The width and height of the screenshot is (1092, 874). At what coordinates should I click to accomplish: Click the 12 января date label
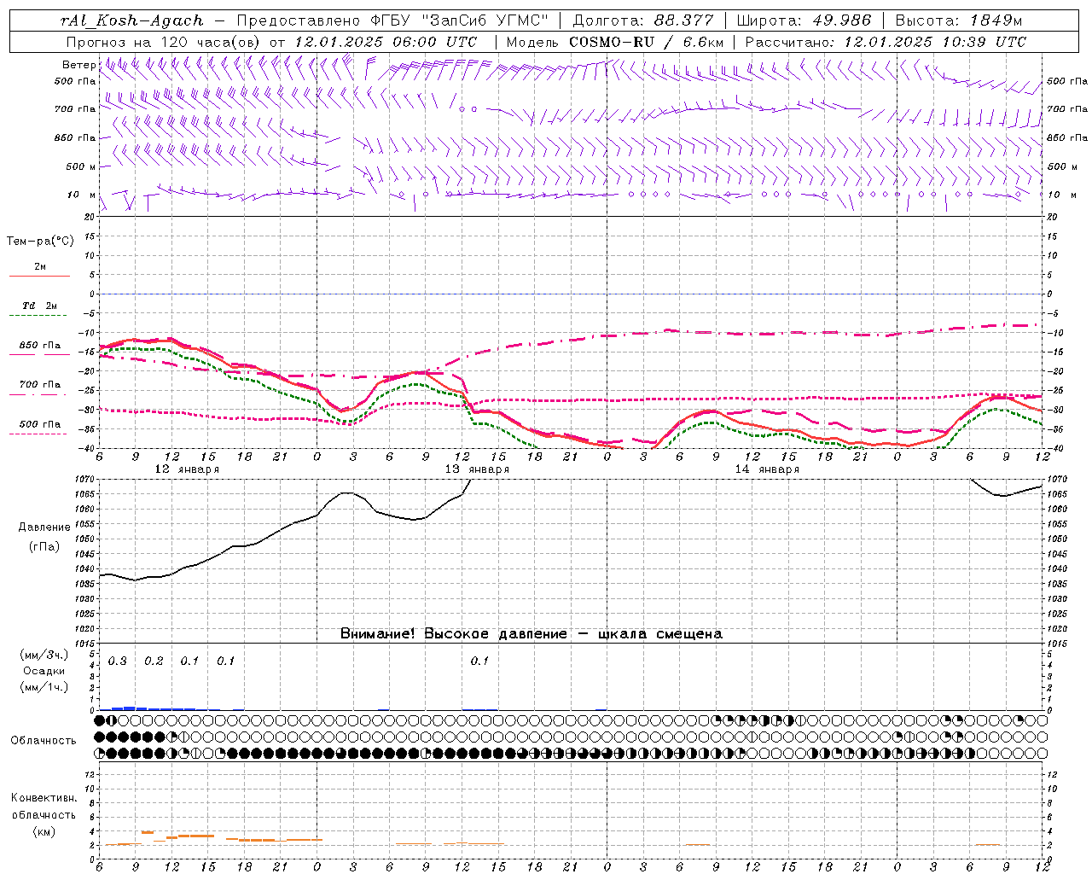tap(187, 469)
